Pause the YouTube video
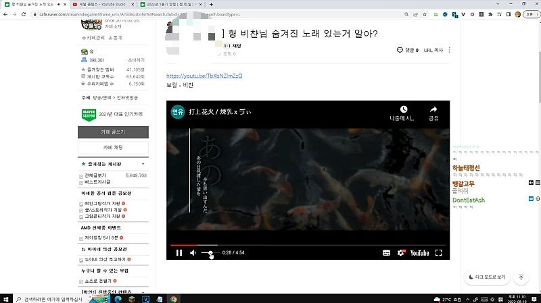Viewport: 541px width, 303px height. tap(179, 253)
